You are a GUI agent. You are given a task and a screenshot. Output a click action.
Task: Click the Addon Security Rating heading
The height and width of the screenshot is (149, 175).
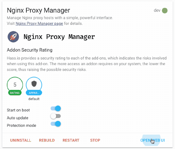(x=30, y=50)
